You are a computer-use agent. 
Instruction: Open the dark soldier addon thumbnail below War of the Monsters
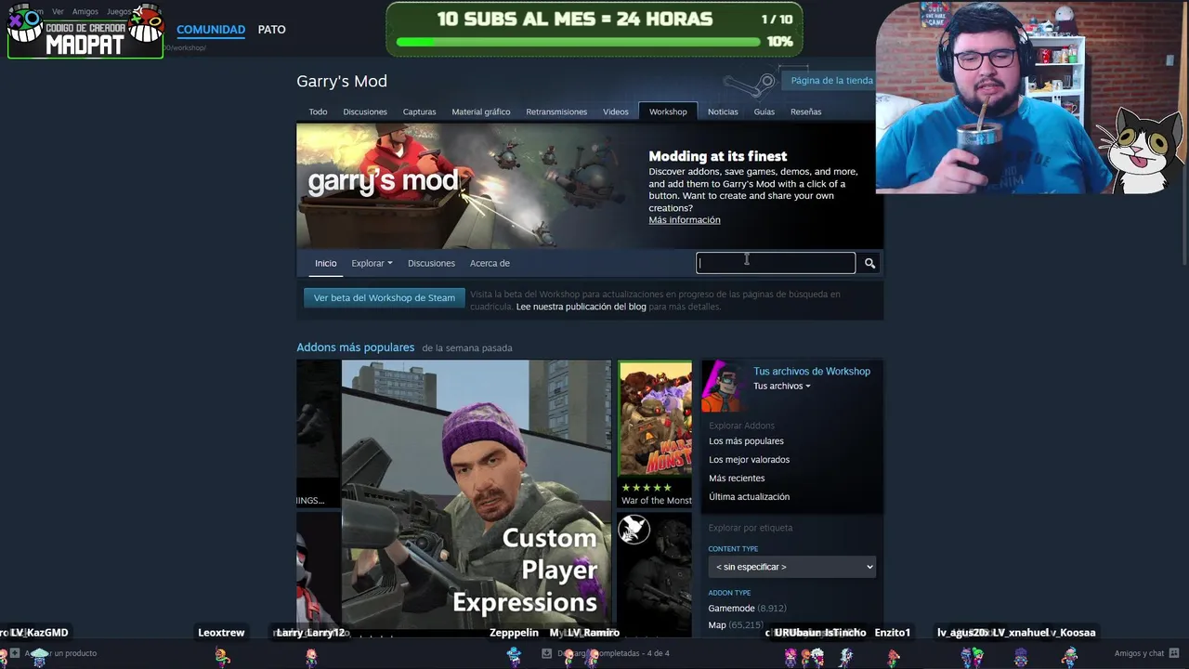[655, 574]
